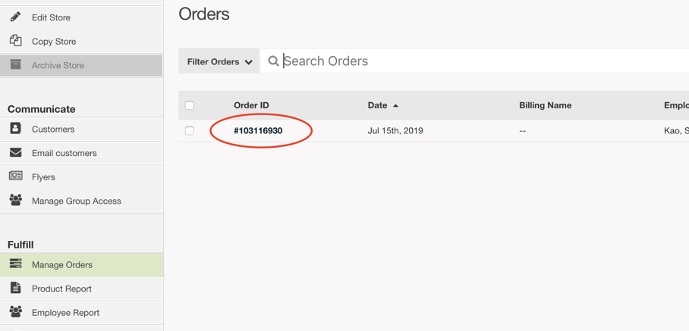The width and height of the screenshot is (689, 331).
Task: Click the Product Report document icon
Action: pyautogui.click(x=15, y=288)
